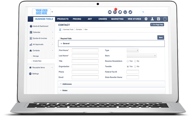The width and height of the screenshot is (192, 116).
Task: Click Alerts & Dashboard sidebar label
Action: pyautogui.click(x=41, y=26)
